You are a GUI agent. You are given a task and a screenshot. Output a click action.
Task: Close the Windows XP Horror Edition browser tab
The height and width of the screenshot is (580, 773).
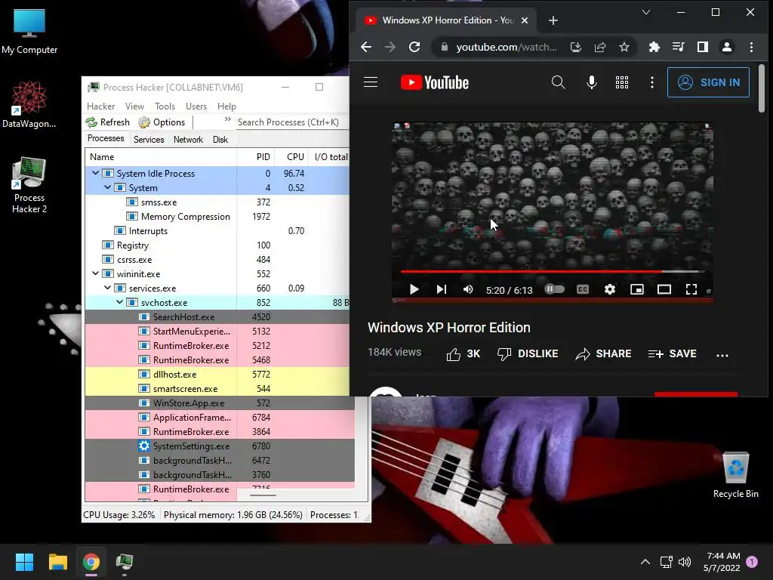click(525, 20)
